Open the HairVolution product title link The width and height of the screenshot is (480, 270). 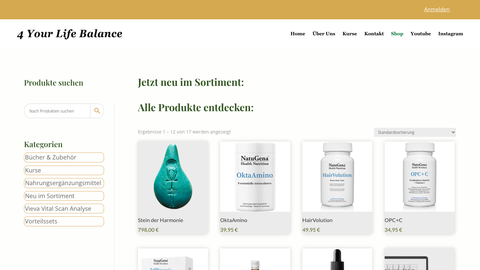[x=317, y=220]
